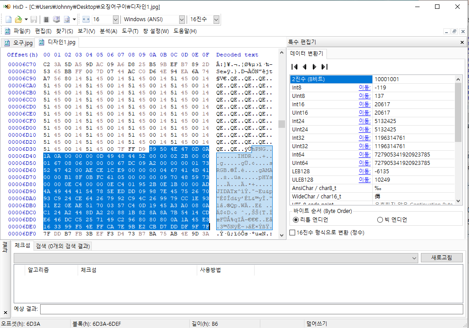The height and width of the screenshot is (328, 469).
Task: Click the HxD document icon left of 파일 menu
Action: click(8, 31)
